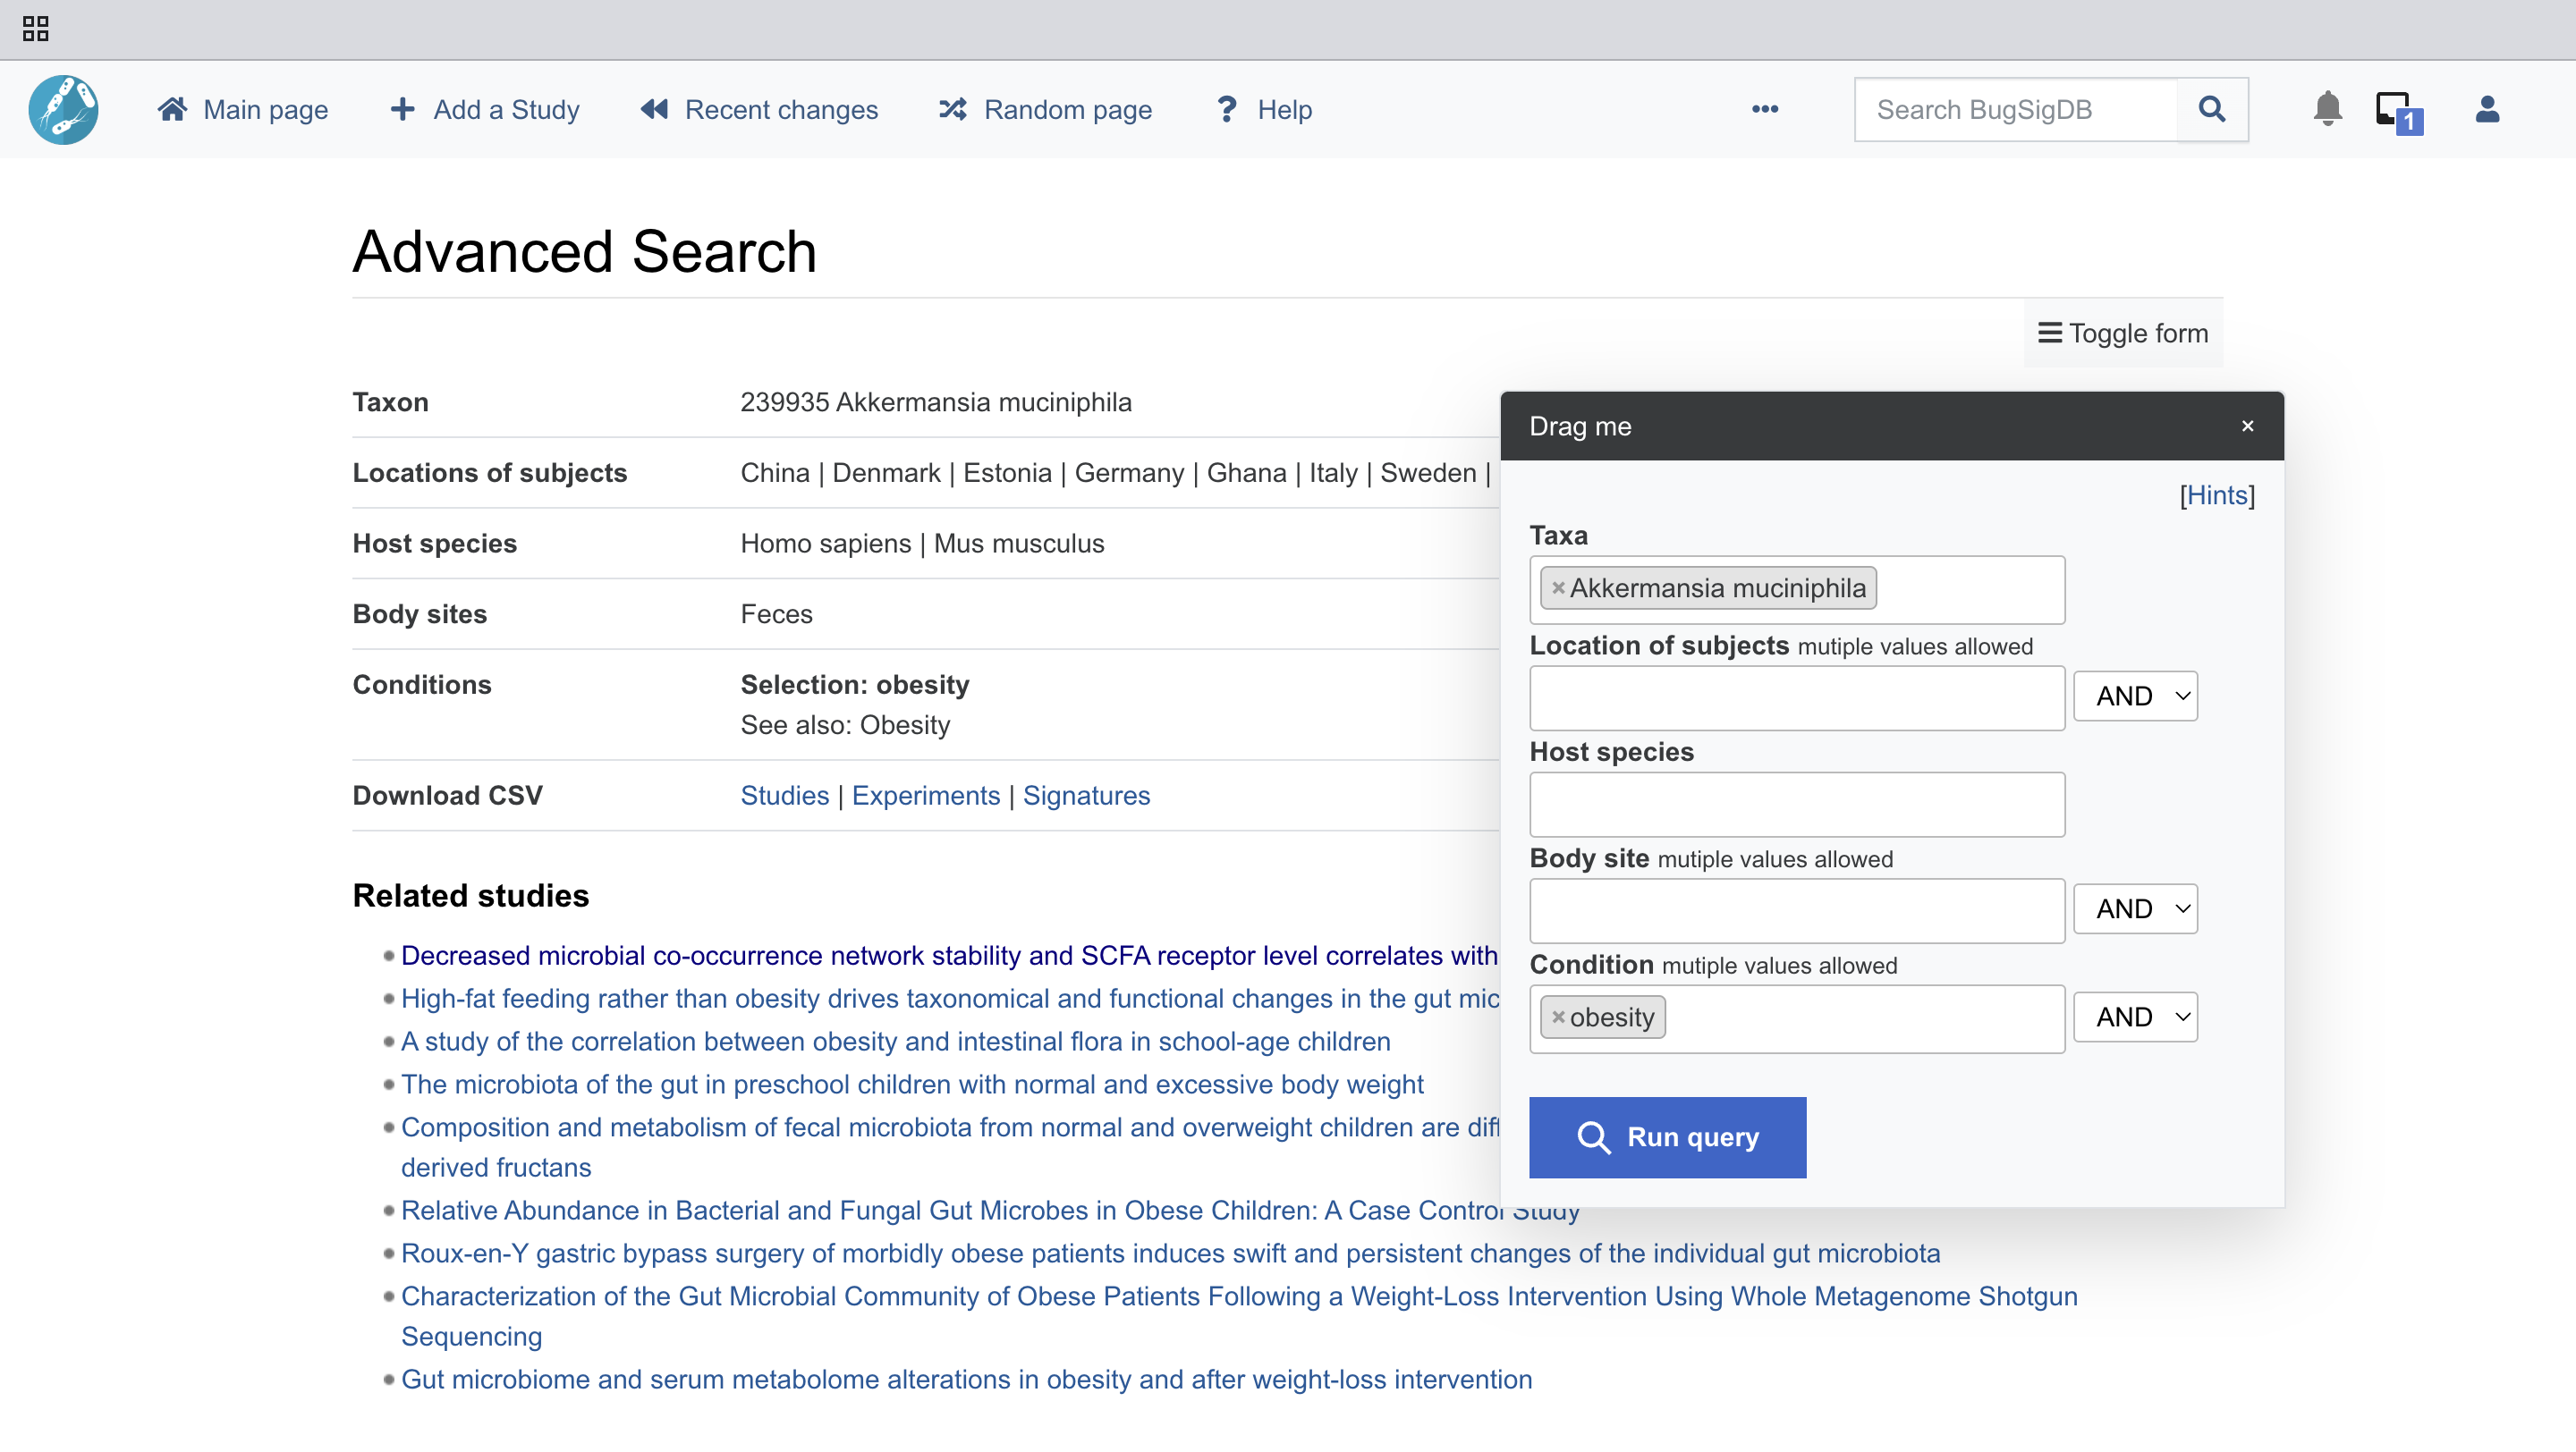The height and width of the screenshot is (1452, 2576).
Task: Open the Random page menu item
Action: coord(1046,110)
